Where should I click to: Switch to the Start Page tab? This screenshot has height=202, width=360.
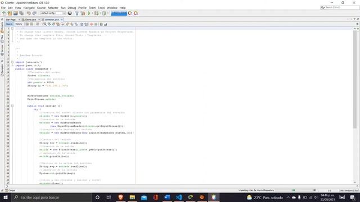click(11, 20)
